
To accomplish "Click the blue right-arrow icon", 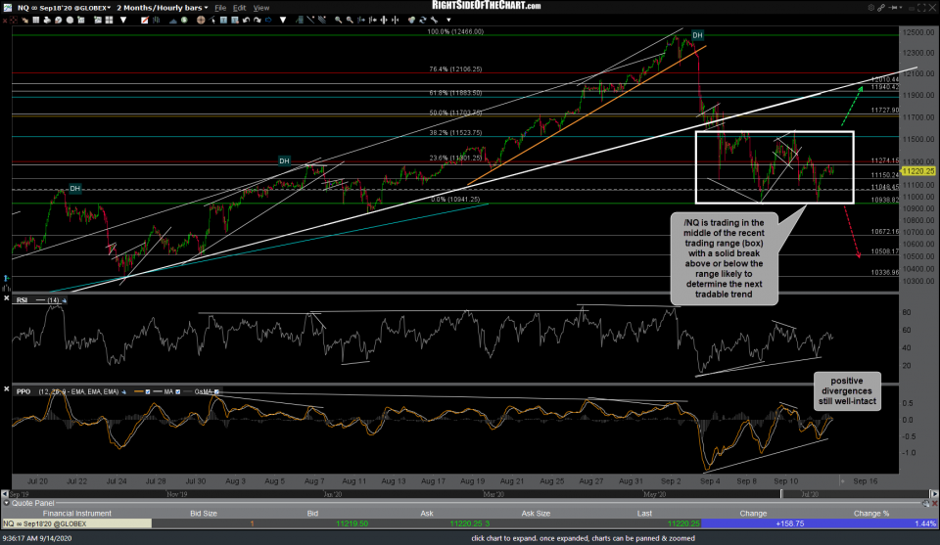I will (268, 20).
